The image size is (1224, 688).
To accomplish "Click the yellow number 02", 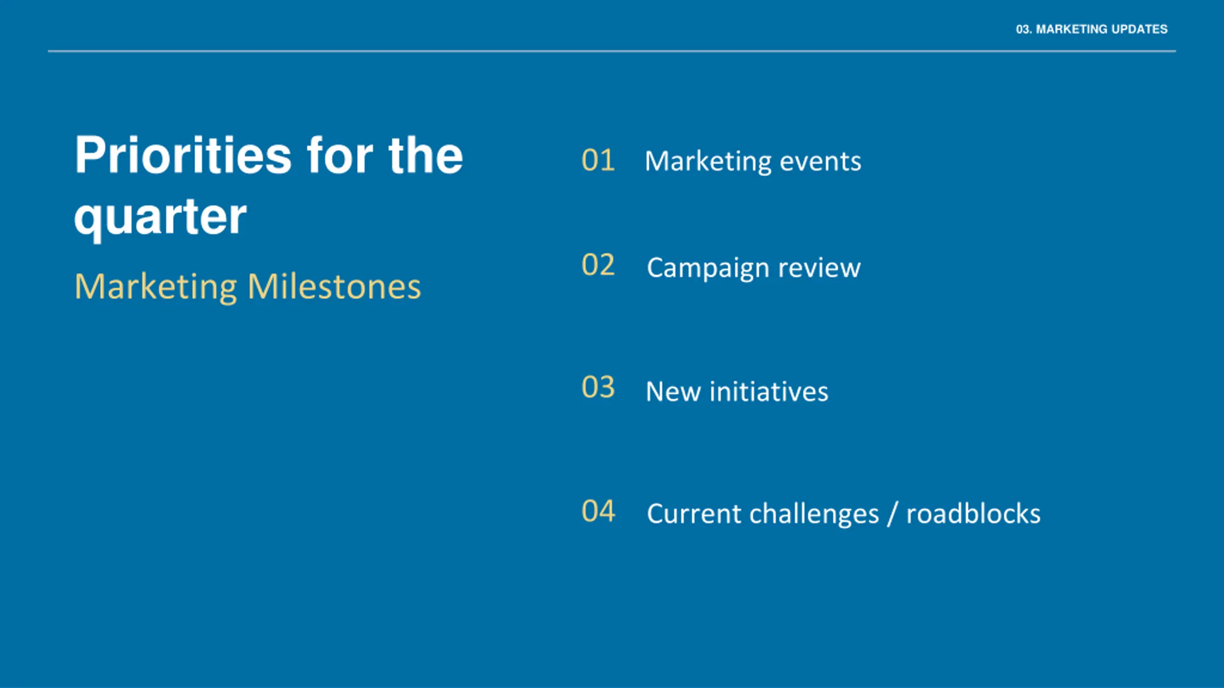I will click(598, 265).
